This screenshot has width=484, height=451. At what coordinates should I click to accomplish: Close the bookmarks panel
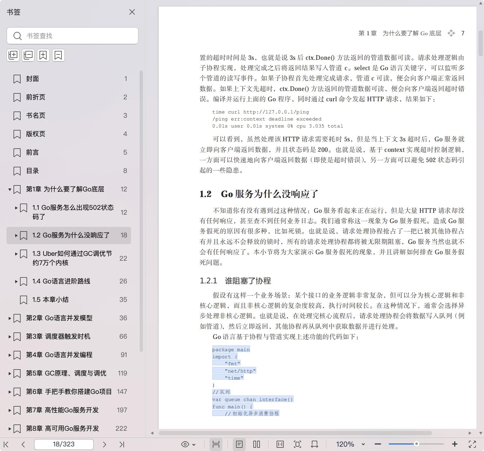(x=132, y=12)
